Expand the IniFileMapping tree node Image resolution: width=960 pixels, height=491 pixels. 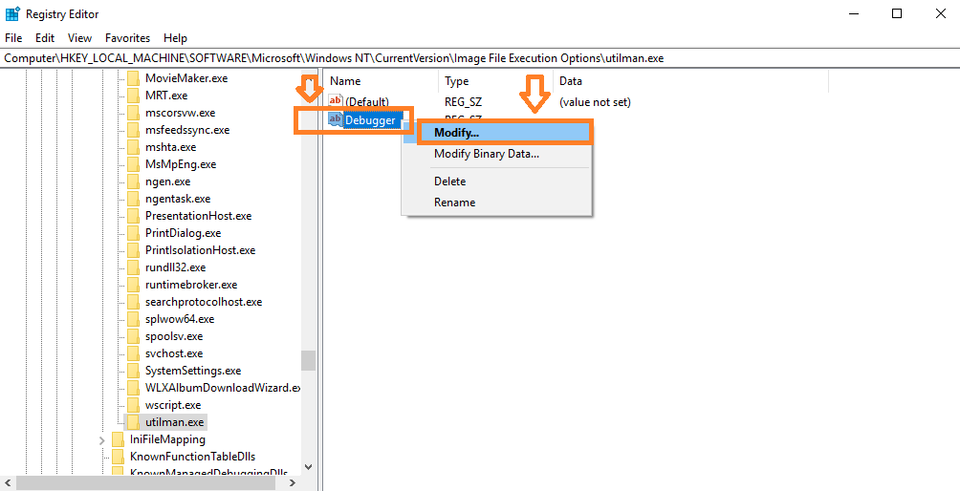[101, 439]
